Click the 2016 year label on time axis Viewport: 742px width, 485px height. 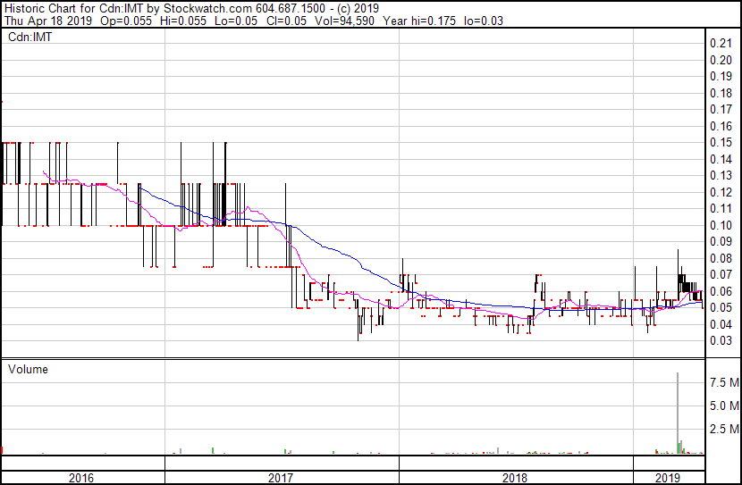83,478
